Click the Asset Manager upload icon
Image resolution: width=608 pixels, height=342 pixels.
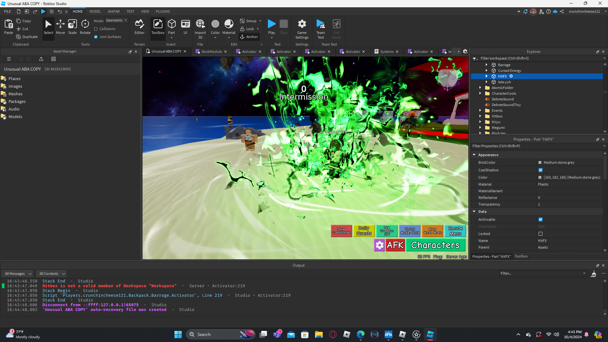click(41, 59)
